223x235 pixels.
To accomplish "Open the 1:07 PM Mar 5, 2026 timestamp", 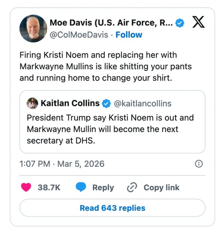I will pos(62,164).
